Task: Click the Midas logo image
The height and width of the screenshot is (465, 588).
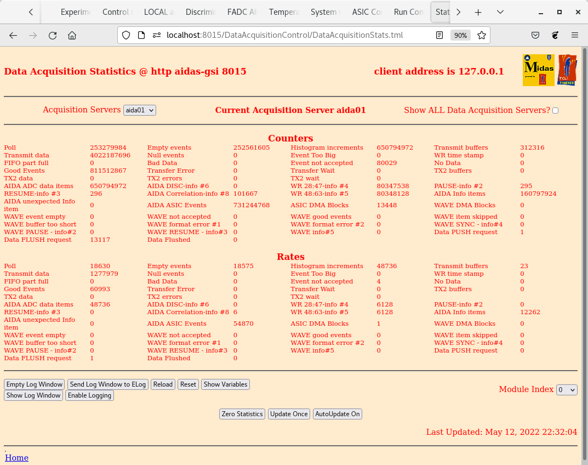Action: pyautogui.click(x=539, y=70)
